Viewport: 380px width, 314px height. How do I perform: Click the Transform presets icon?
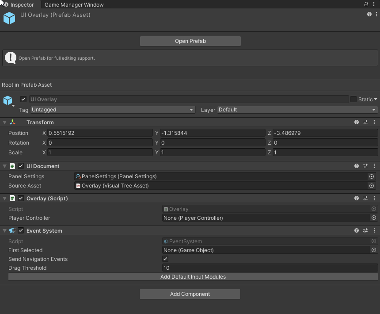coord(365,122)
